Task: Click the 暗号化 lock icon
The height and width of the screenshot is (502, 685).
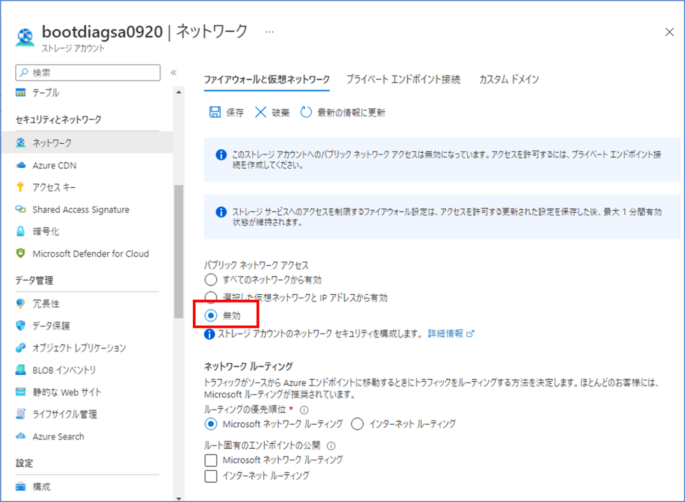Action: (x=21, y=231)
